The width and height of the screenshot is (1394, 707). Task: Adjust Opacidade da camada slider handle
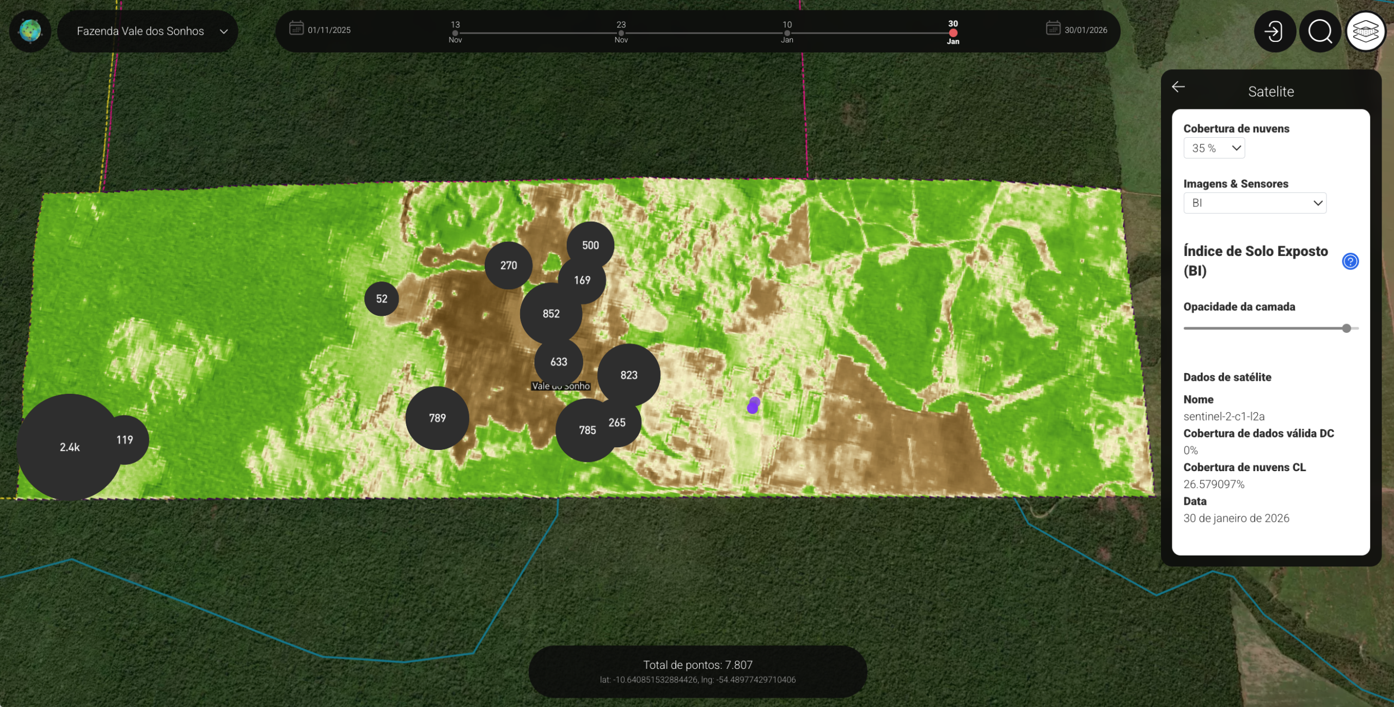[1346, 328]
